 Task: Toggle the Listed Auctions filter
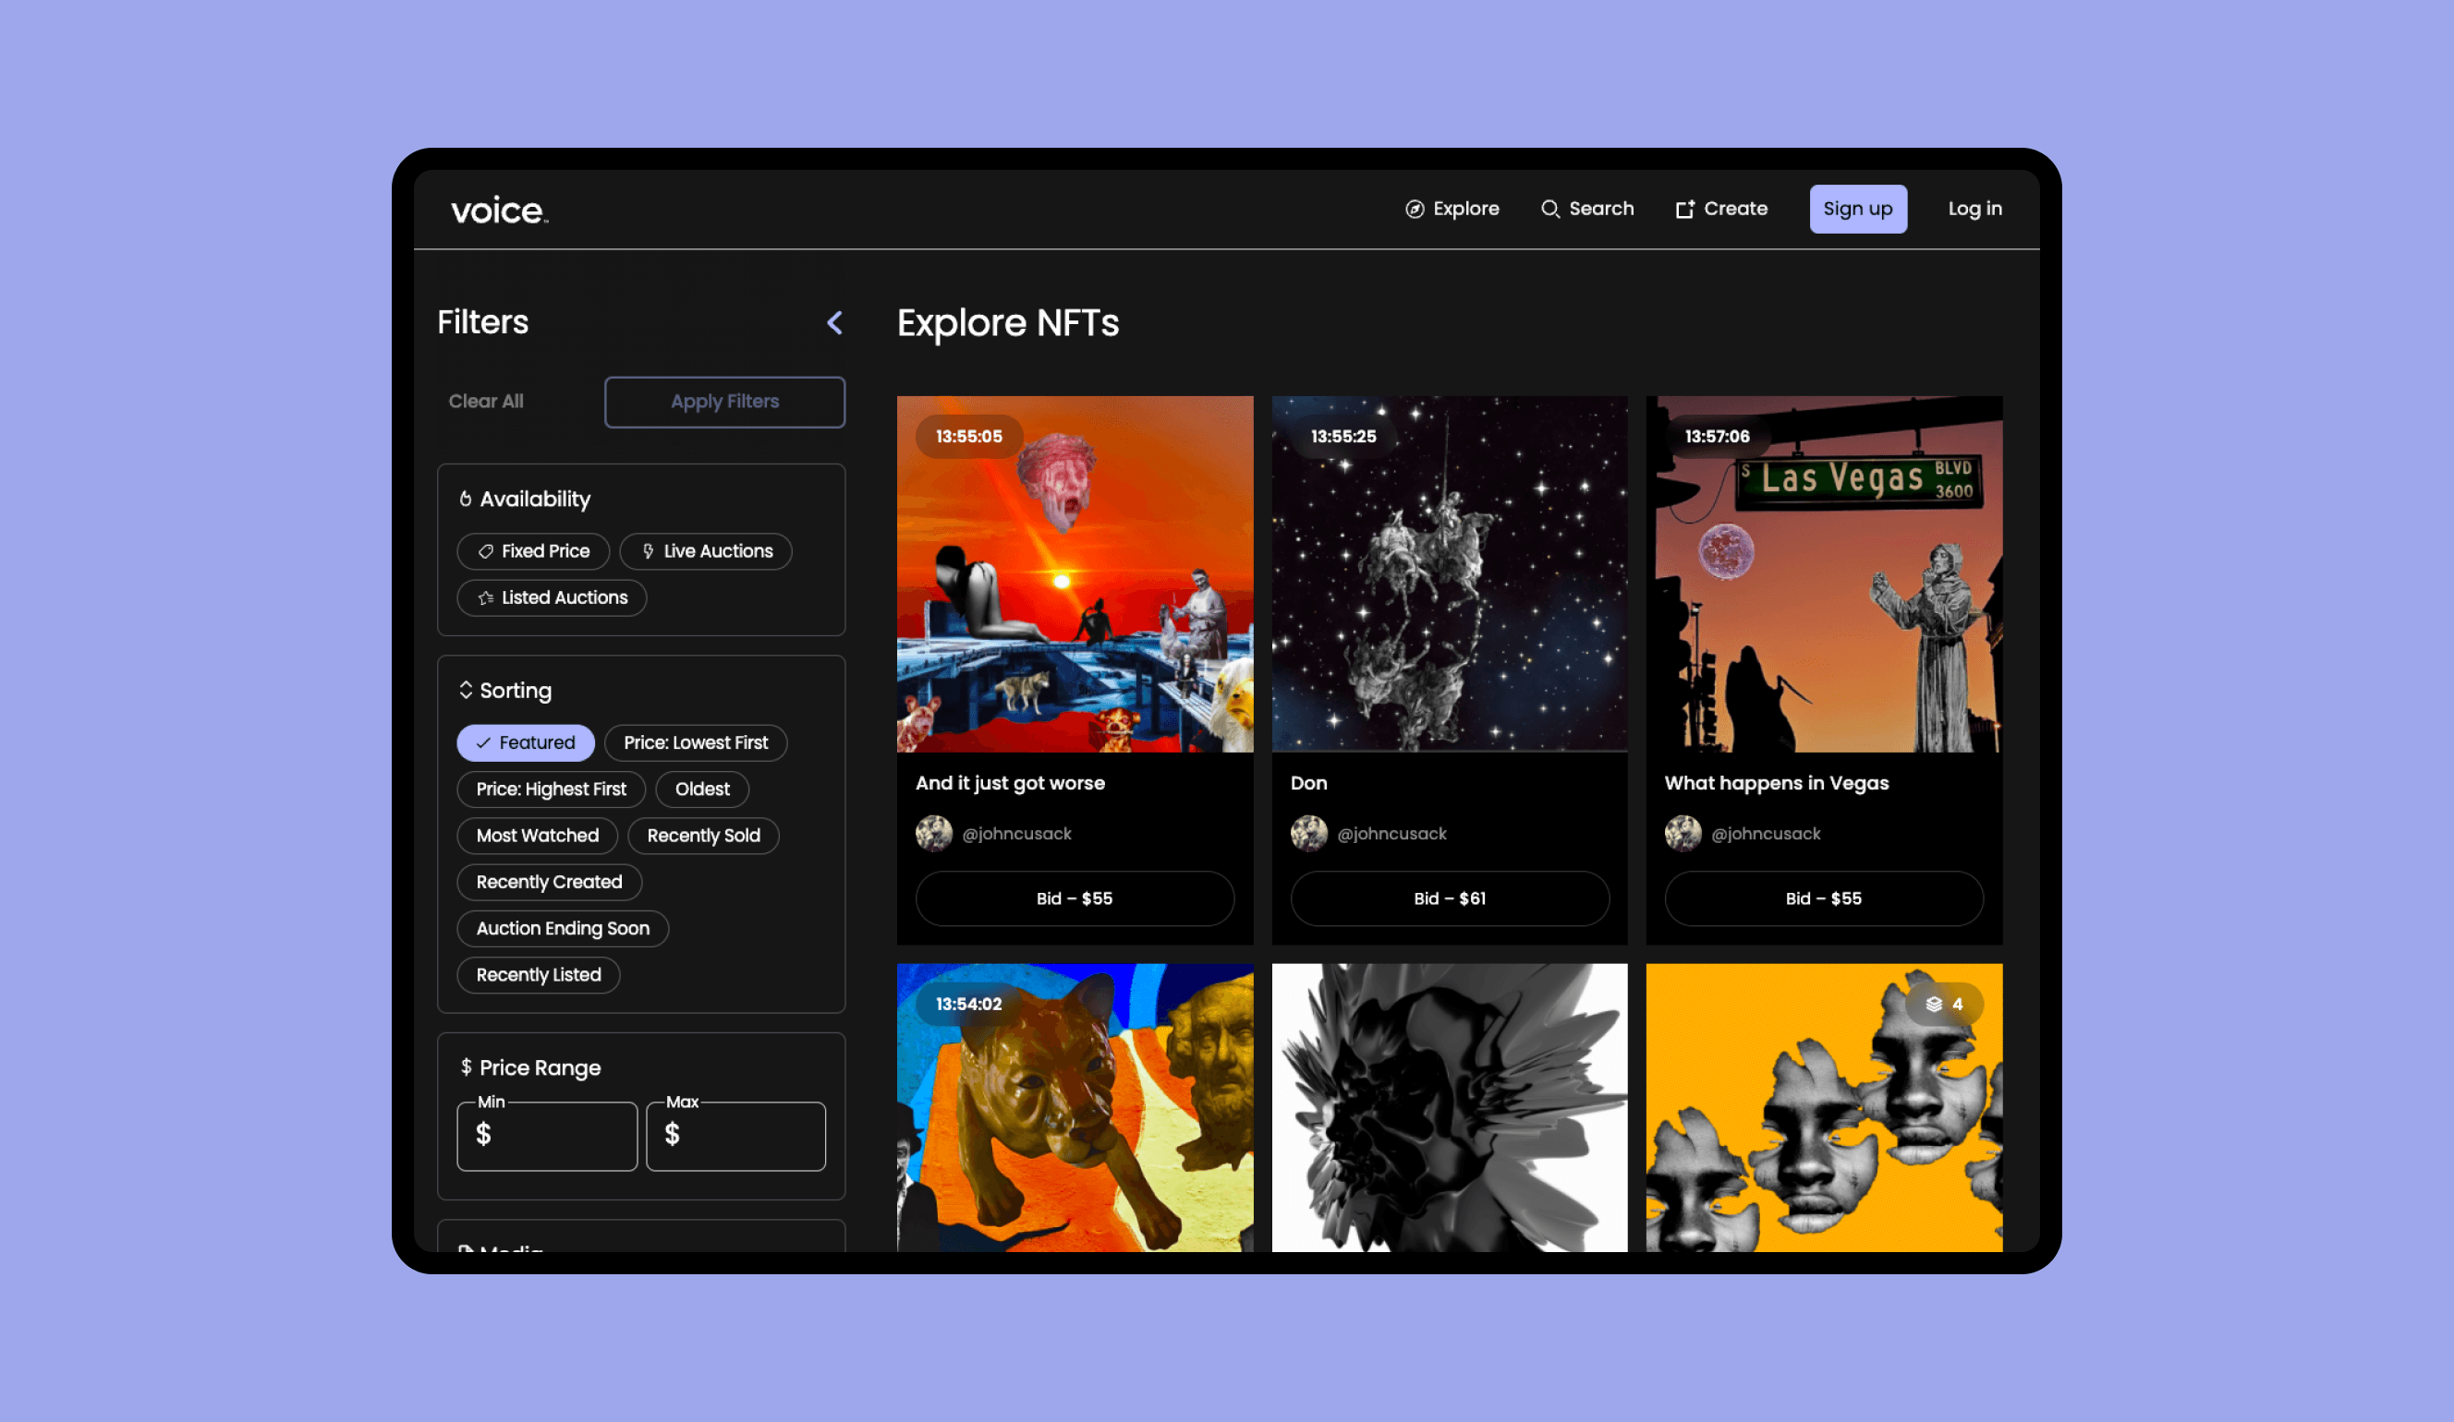[x=552, y=597]
